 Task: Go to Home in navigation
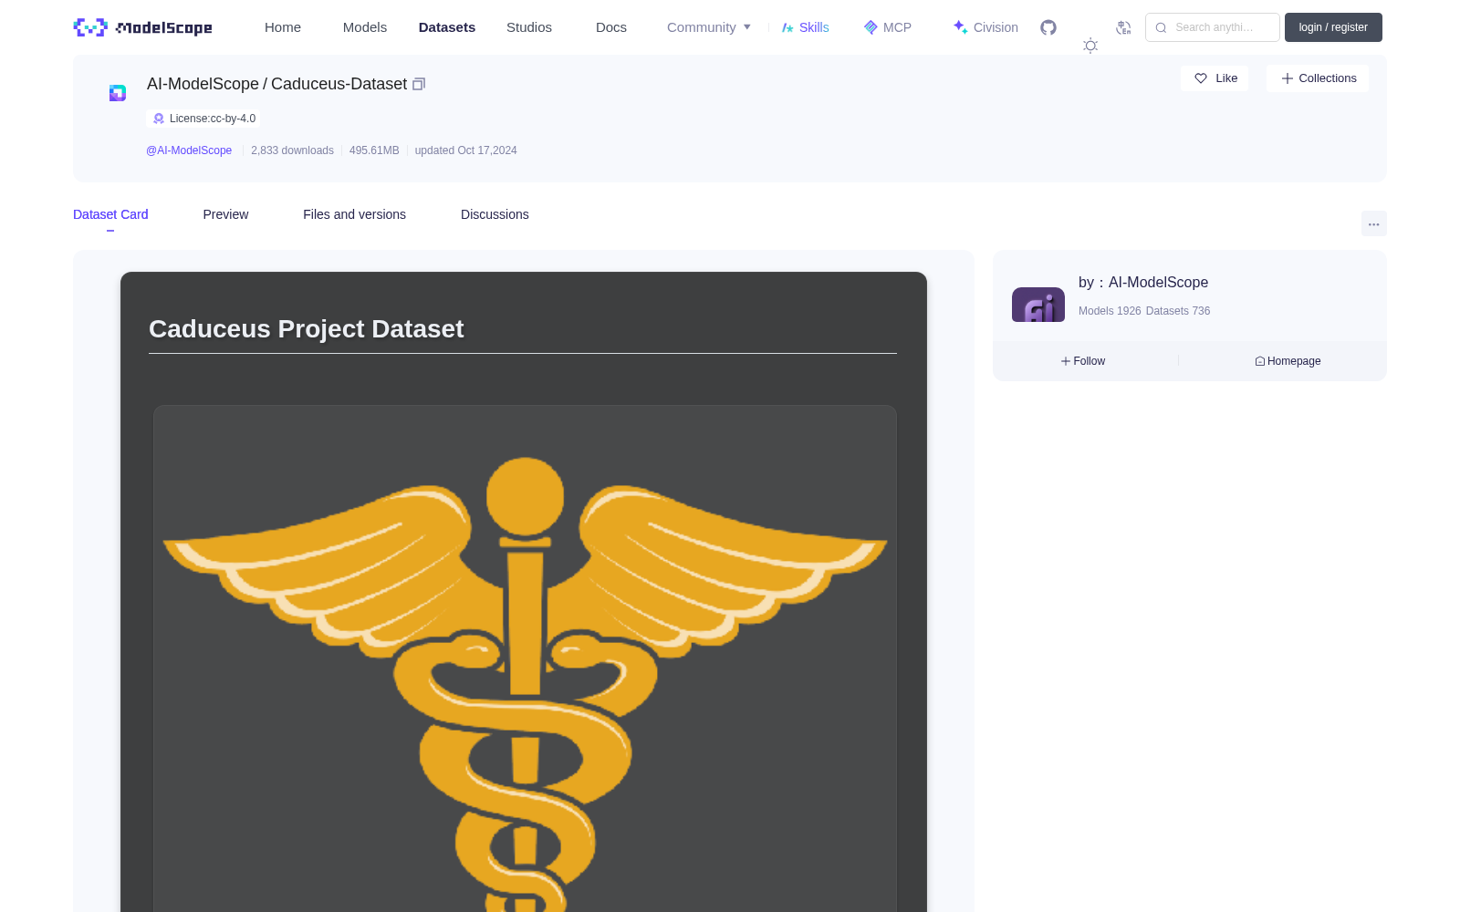283,27
